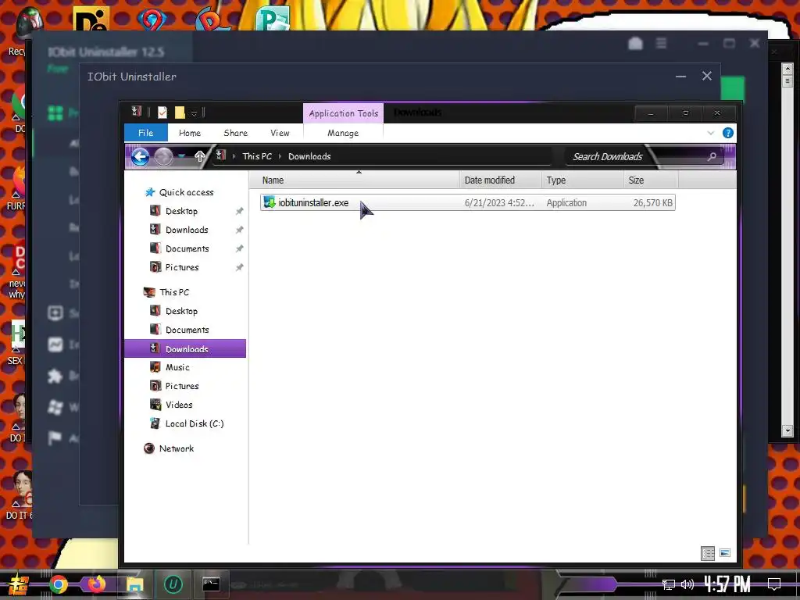Open Documents under Quick access

(187, 248)
